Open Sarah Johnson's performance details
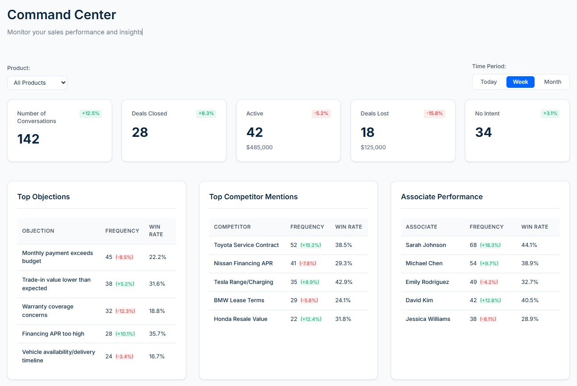Viewport: 577px width, 386px height. click(426, 245)
